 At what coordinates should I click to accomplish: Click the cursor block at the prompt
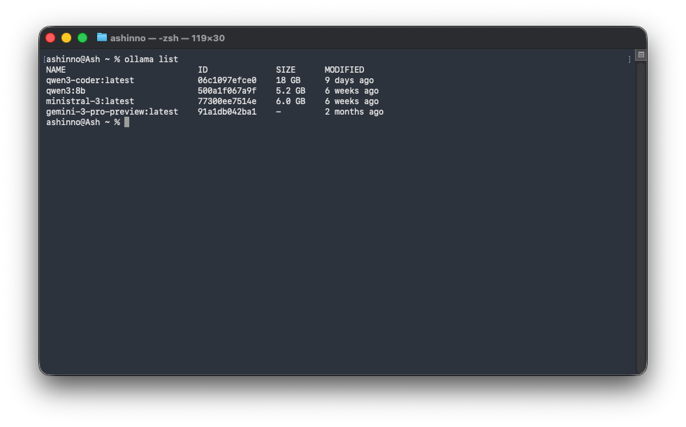tap(126, 122)
